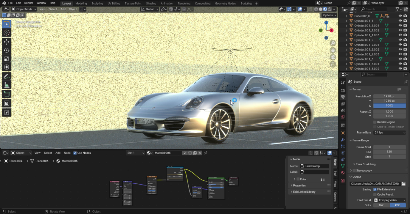Activate the Move tool
Image resolution: width=410 pixels, height=214 pixels.
pos(7,42)
